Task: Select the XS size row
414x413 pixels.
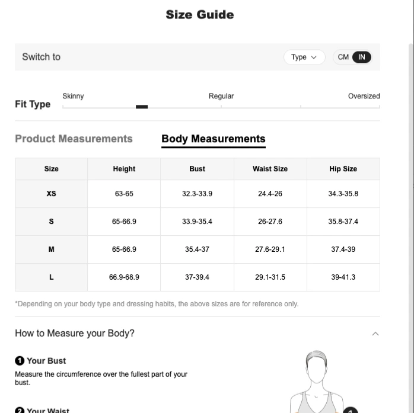Action: click(x=198, y=194)
